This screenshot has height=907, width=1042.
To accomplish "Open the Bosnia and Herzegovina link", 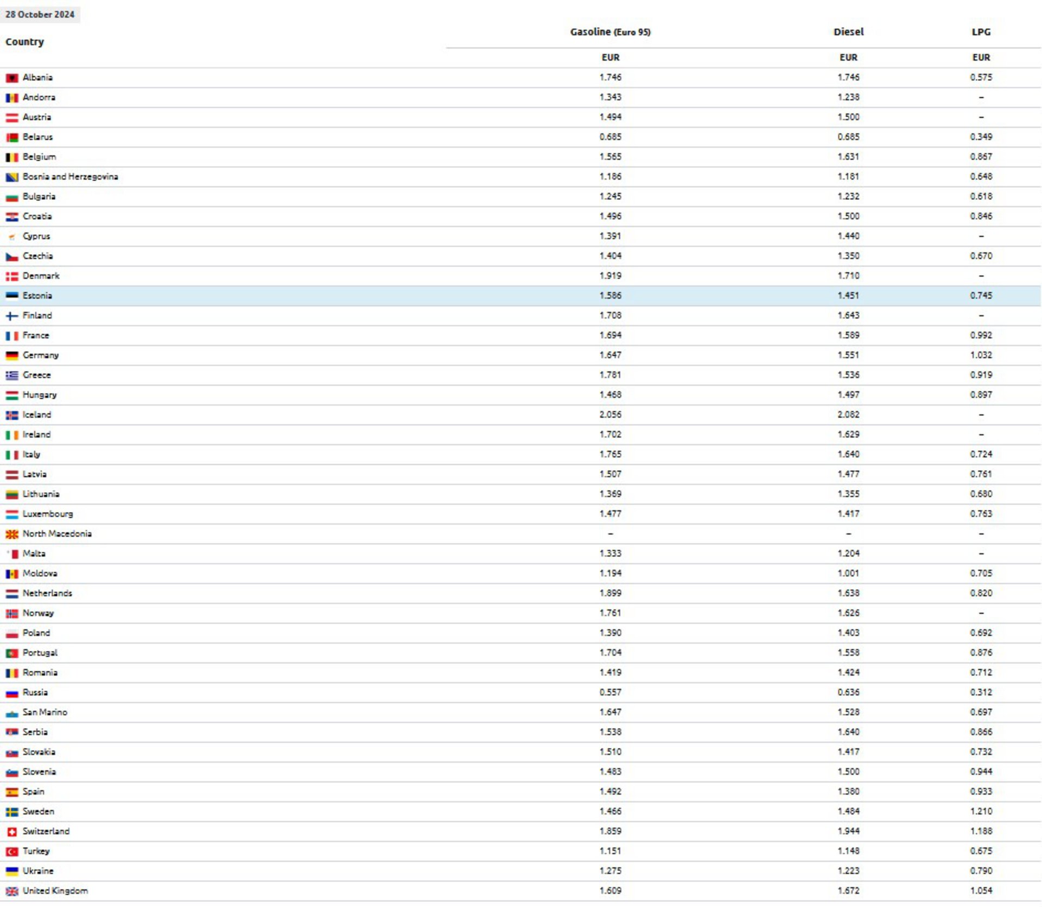I will 70,177.
